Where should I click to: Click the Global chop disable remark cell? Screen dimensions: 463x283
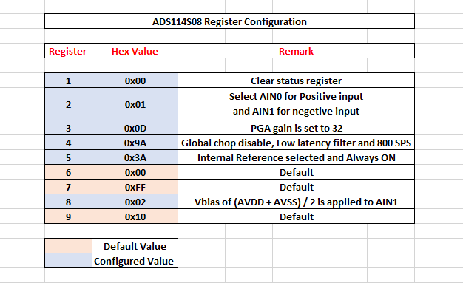tap(296, 143)
